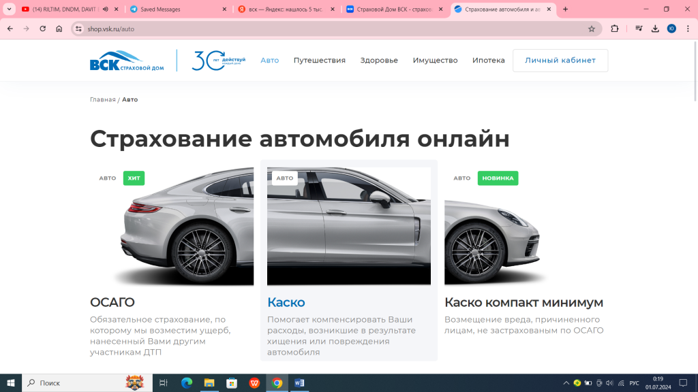This screenshot has width=698, height=392.
Task: Open the Каско компакт минимум car image
Action: pyautogui.click(x=526, y=226)
